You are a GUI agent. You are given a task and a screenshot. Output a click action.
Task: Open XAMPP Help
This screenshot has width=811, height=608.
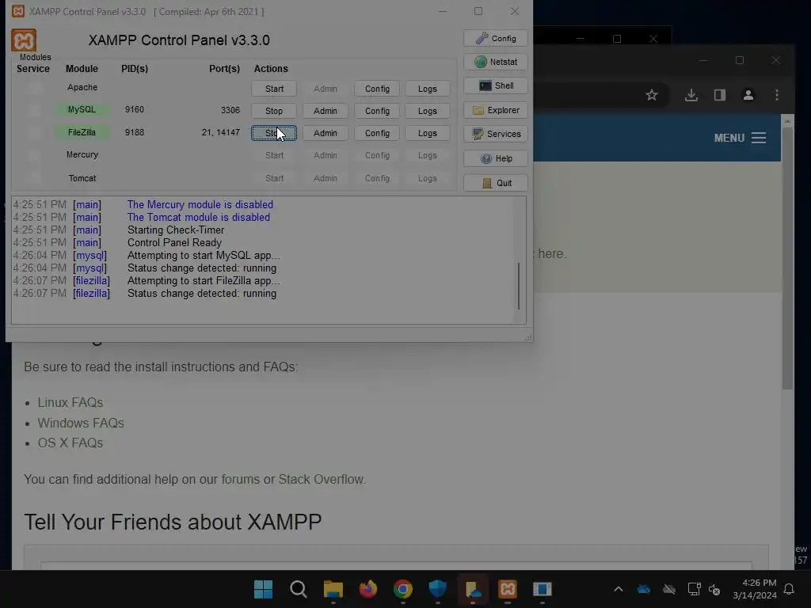(x=496, y=158)
